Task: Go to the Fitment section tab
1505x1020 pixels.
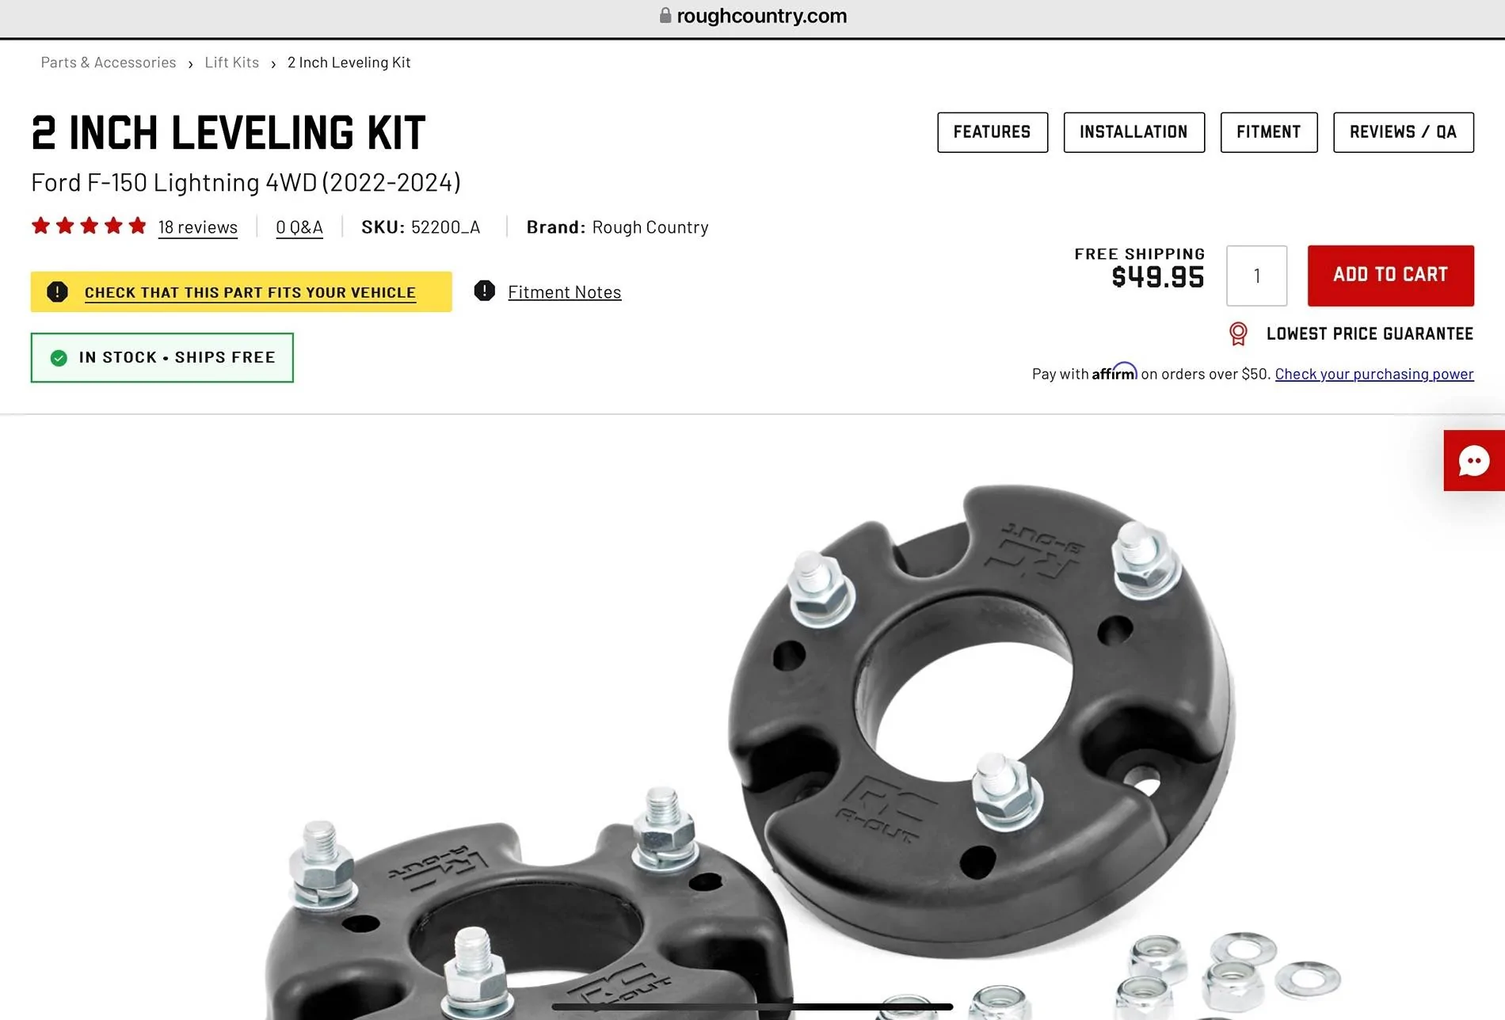Action: pyautogui.click(x=1269, y=132)
